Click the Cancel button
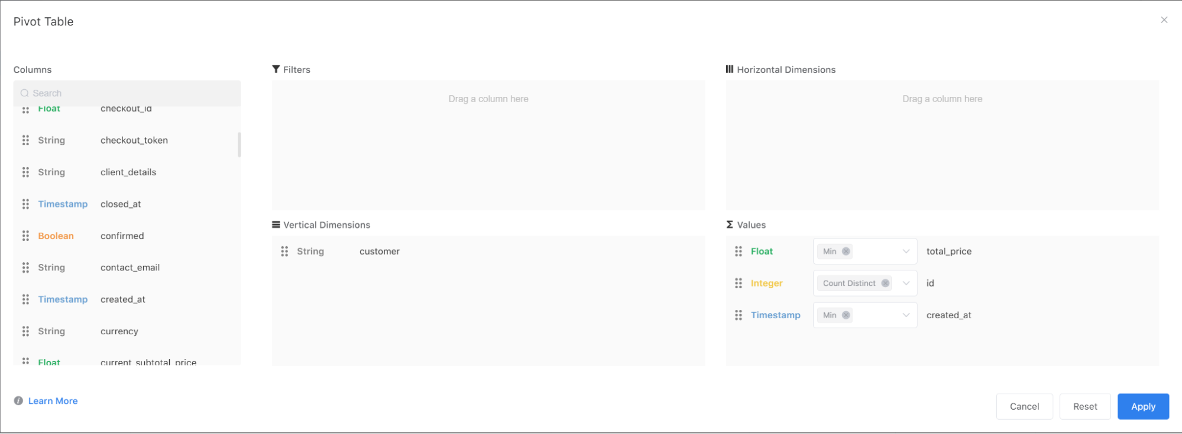The width and height of the screenshot is (1182, 434). click(x=1024, y=406)
